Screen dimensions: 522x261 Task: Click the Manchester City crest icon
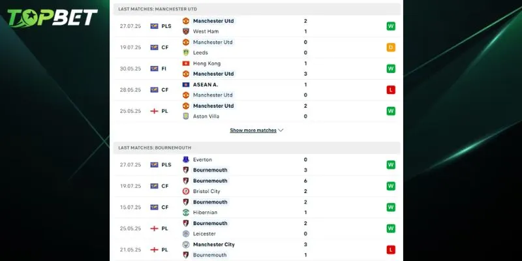click(185, 244)
